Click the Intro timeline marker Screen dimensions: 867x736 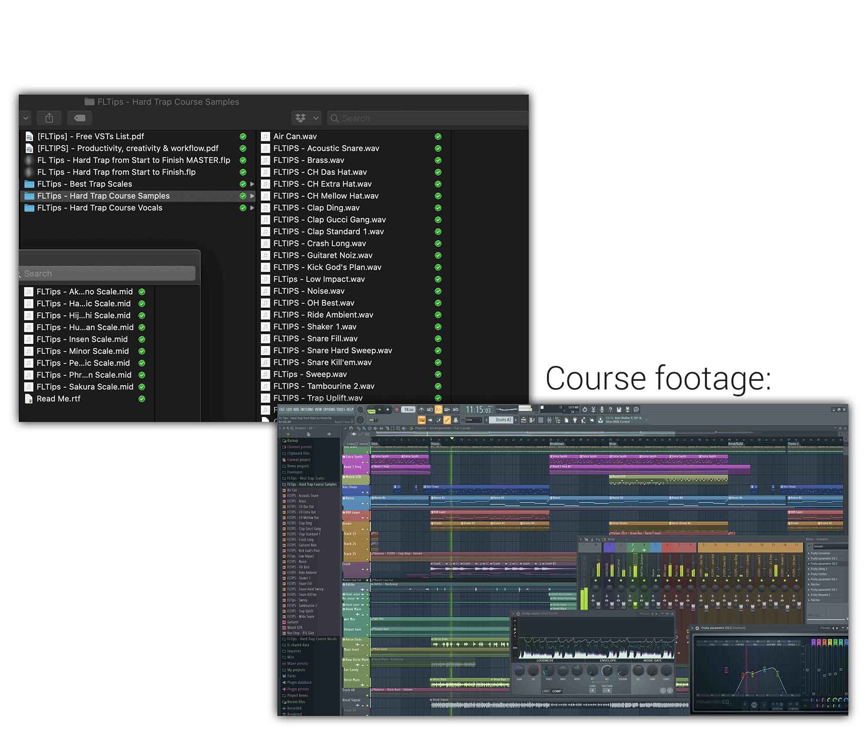[375, 444]
